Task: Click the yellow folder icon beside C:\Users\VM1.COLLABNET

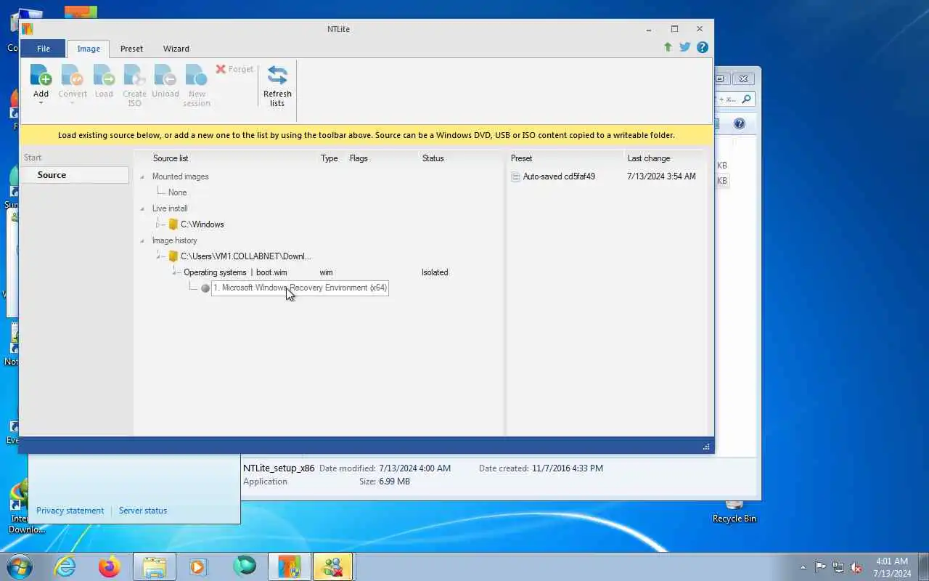Action: [x=173, y=256]
